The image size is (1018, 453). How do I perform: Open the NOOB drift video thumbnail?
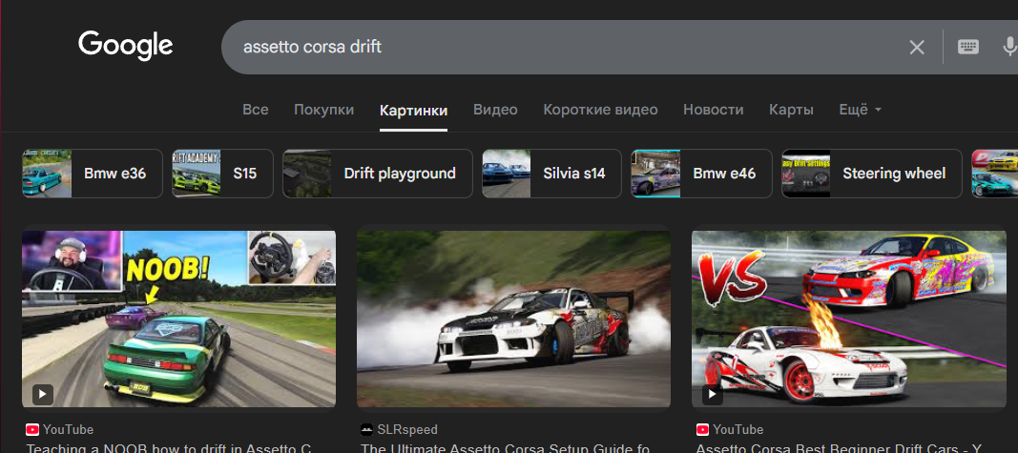pyautogui.click(x=179, y=319)
